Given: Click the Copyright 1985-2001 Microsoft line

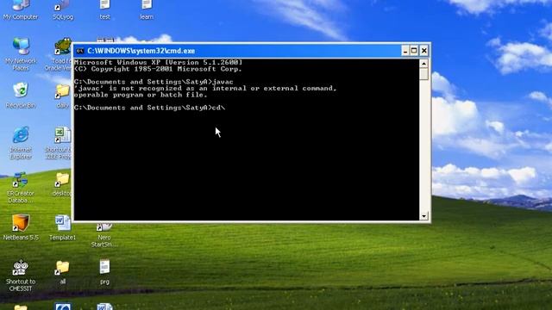Looking at the screenshot, I should coord(159,69).
